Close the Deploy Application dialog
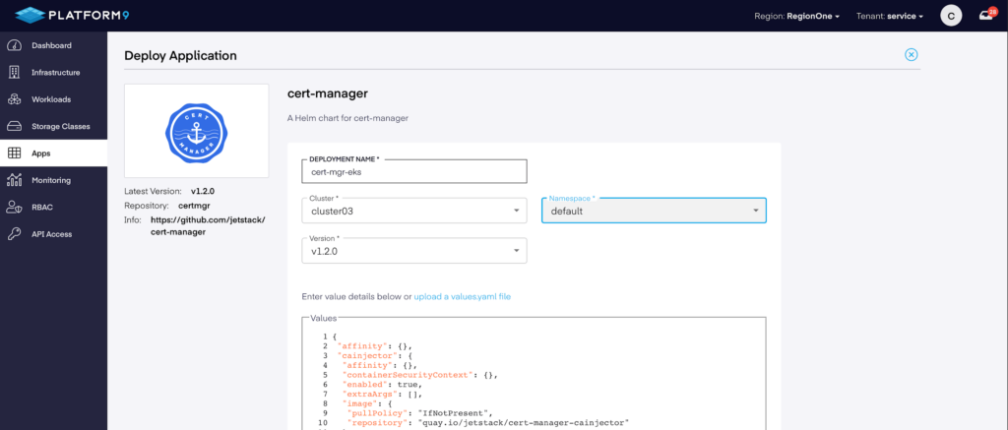 click(x=911, y=55)
